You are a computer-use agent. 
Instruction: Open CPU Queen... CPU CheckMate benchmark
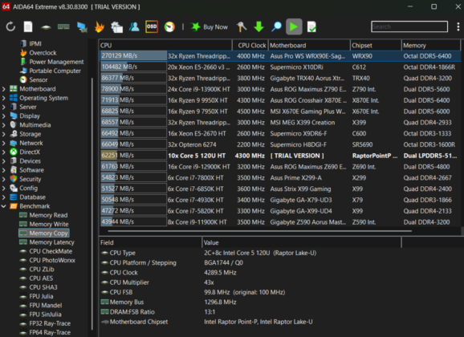(x=51, y=251)
